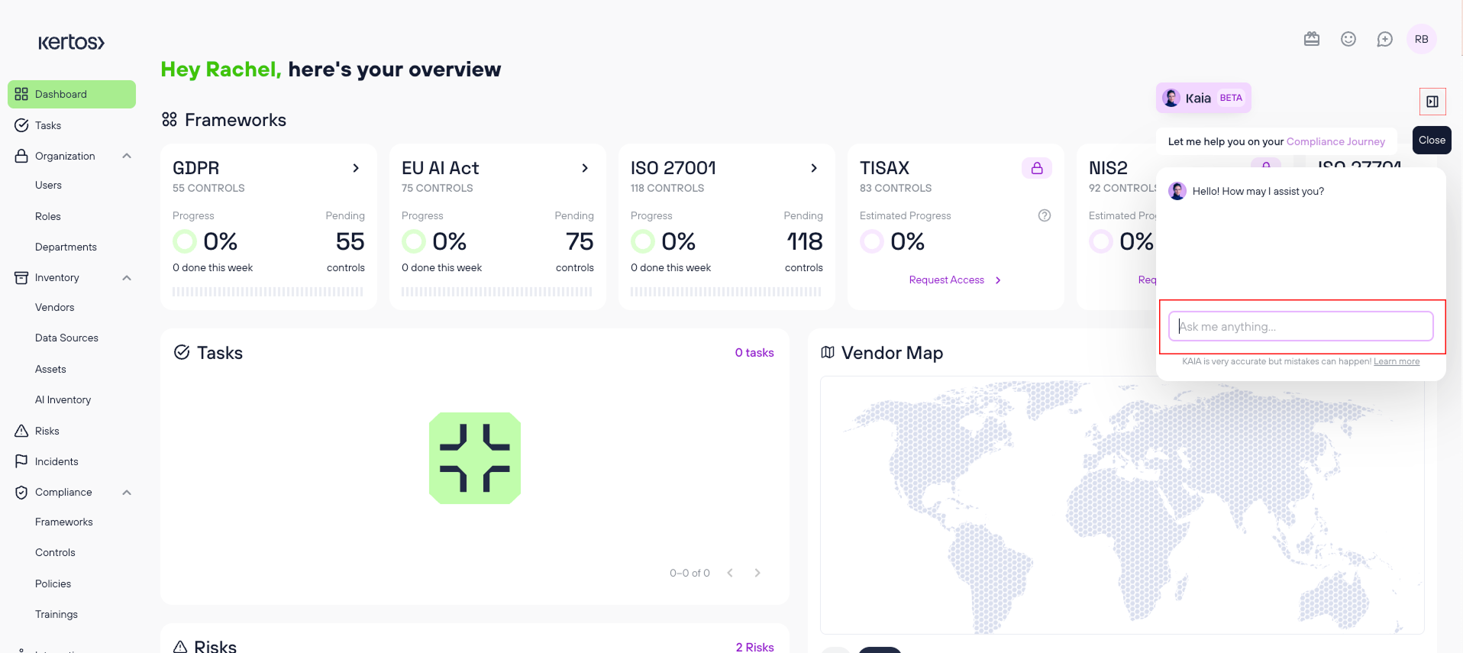
Task: Click the smiley feedback icon
Action: point(1348,39)
